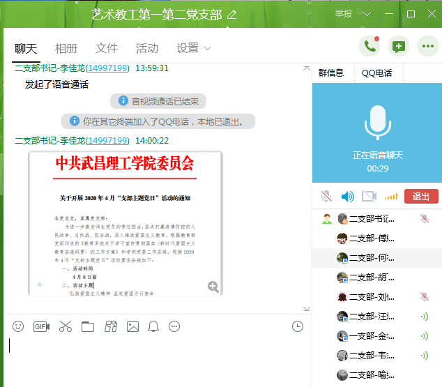The height and width of the screenshot is (387, 442).
Task: Click the chat scroll down arrow
Action: (x=307, y=309)
